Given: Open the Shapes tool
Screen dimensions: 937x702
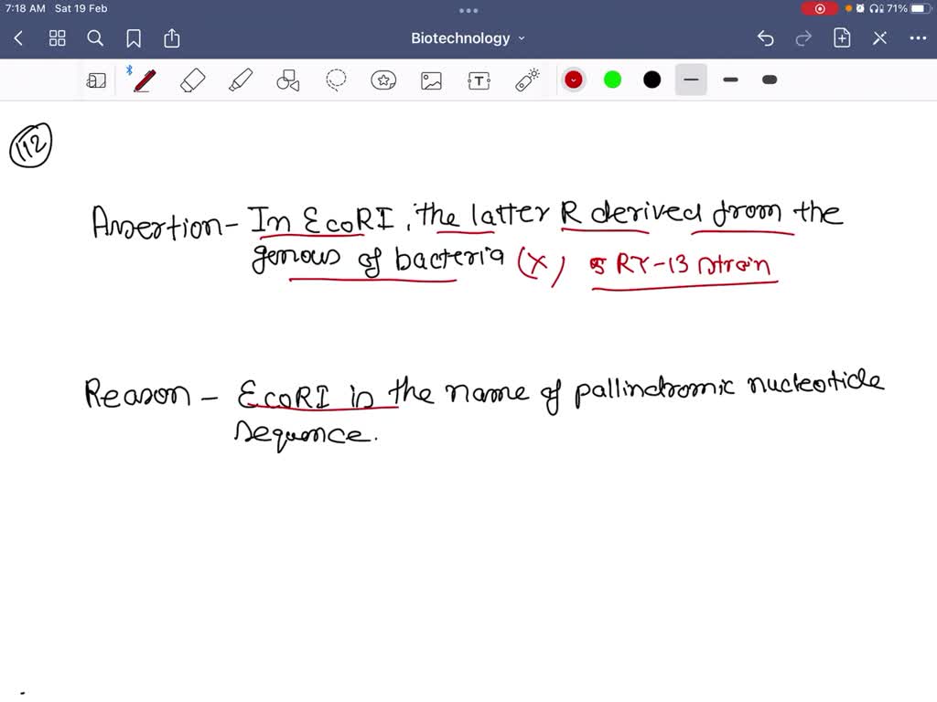Looking at the screenshot, I should (288, 80).
